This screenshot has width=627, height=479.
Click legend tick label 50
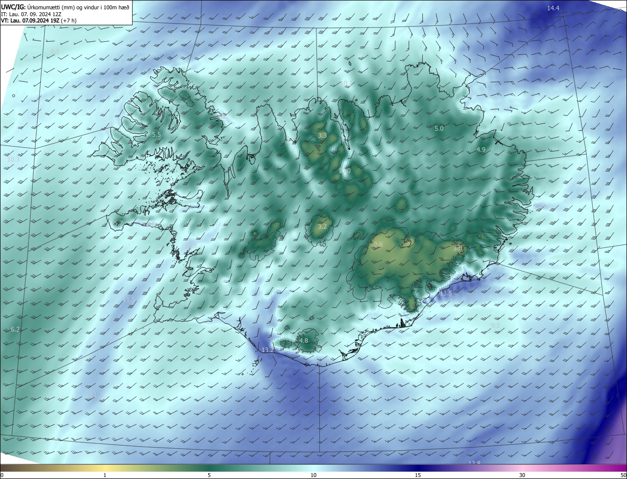click(623, 475)
